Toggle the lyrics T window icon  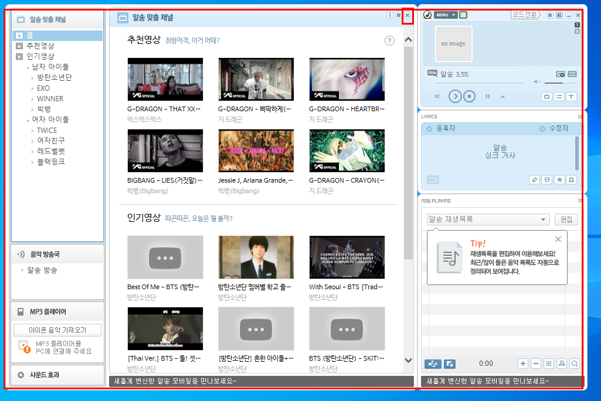point(571,97)
